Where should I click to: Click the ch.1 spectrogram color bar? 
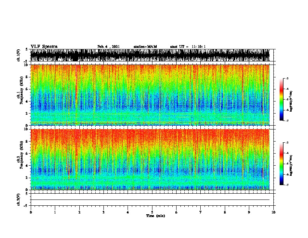click(282, 100)
